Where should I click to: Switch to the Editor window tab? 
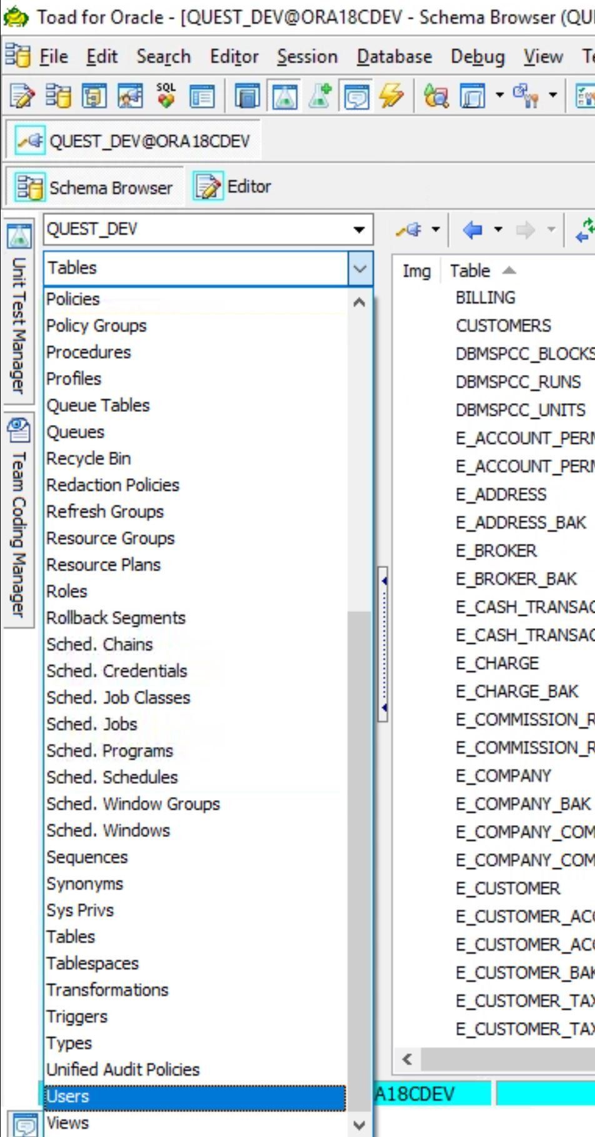pos(232,186)
